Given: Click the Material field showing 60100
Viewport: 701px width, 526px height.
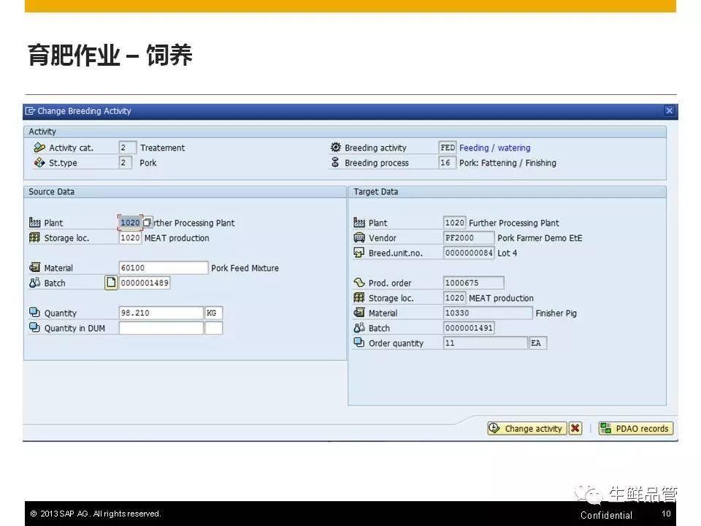Looking at the screenshot, I should point(163,268).
